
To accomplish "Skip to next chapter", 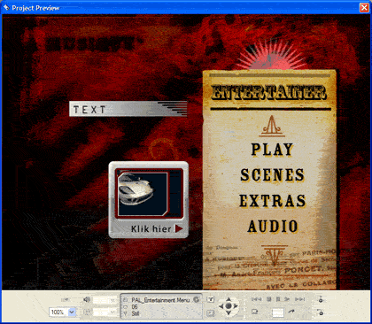I will [x=299, y=299].
